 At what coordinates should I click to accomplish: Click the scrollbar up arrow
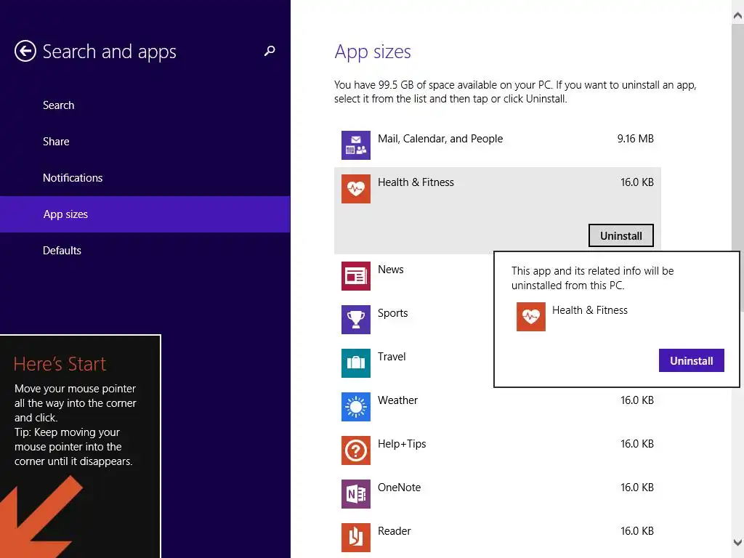click(737, 16)
